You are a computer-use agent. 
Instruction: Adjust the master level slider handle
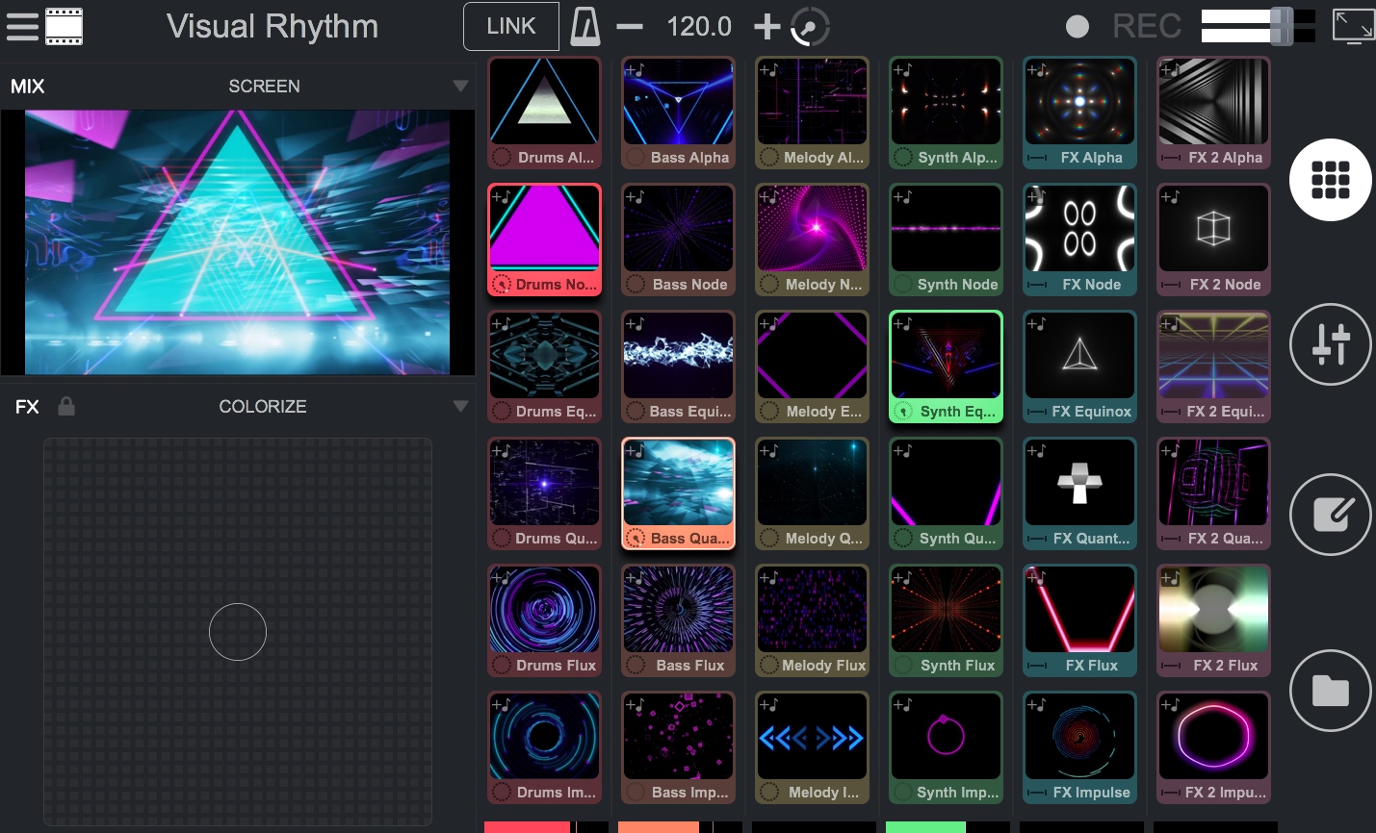(1282, 26)
